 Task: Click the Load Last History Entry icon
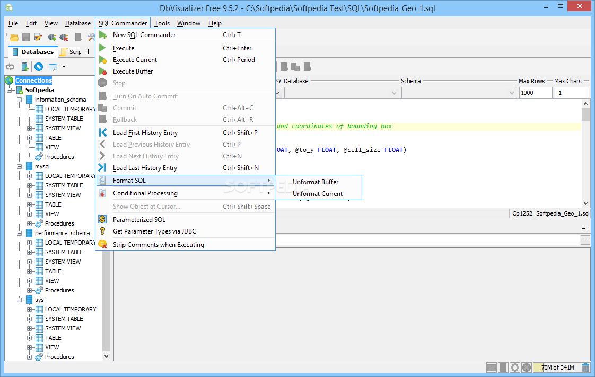(x=102, y=167)
